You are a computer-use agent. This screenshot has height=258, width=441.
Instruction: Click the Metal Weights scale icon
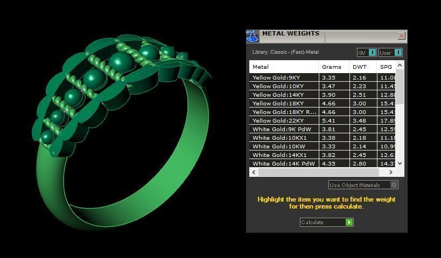click(253, 36)
